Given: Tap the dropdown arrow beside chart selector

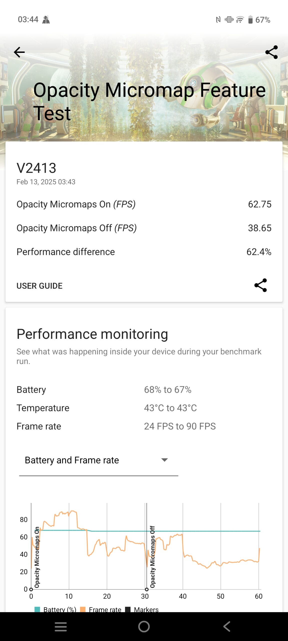Looking at the screenshot, I should click(x=164, y=460).
